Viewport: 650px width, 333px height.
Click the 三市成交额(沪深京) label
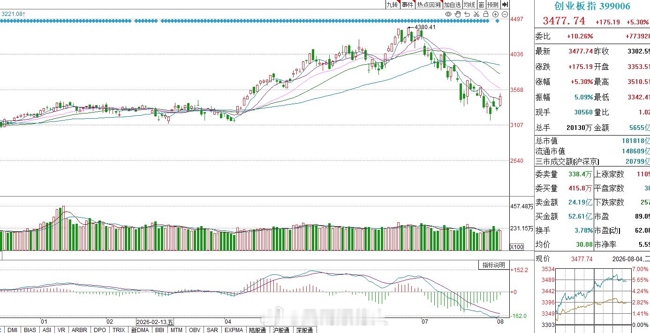pos(567,161)
